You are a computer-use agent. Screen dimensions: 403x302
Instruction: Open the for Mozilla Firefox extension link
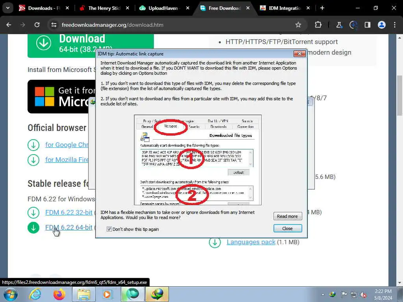pyautogui.click(x=67, y=160)
